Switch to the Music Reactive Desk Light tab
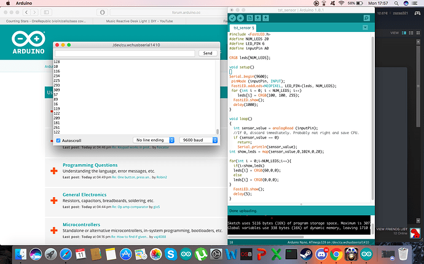The height and width of the screenshot is (264, 424). [139, 21]
